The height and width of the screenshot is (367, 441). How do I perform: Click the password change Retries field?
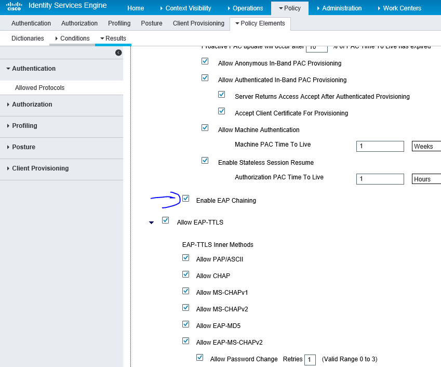(x=310, y=360)
